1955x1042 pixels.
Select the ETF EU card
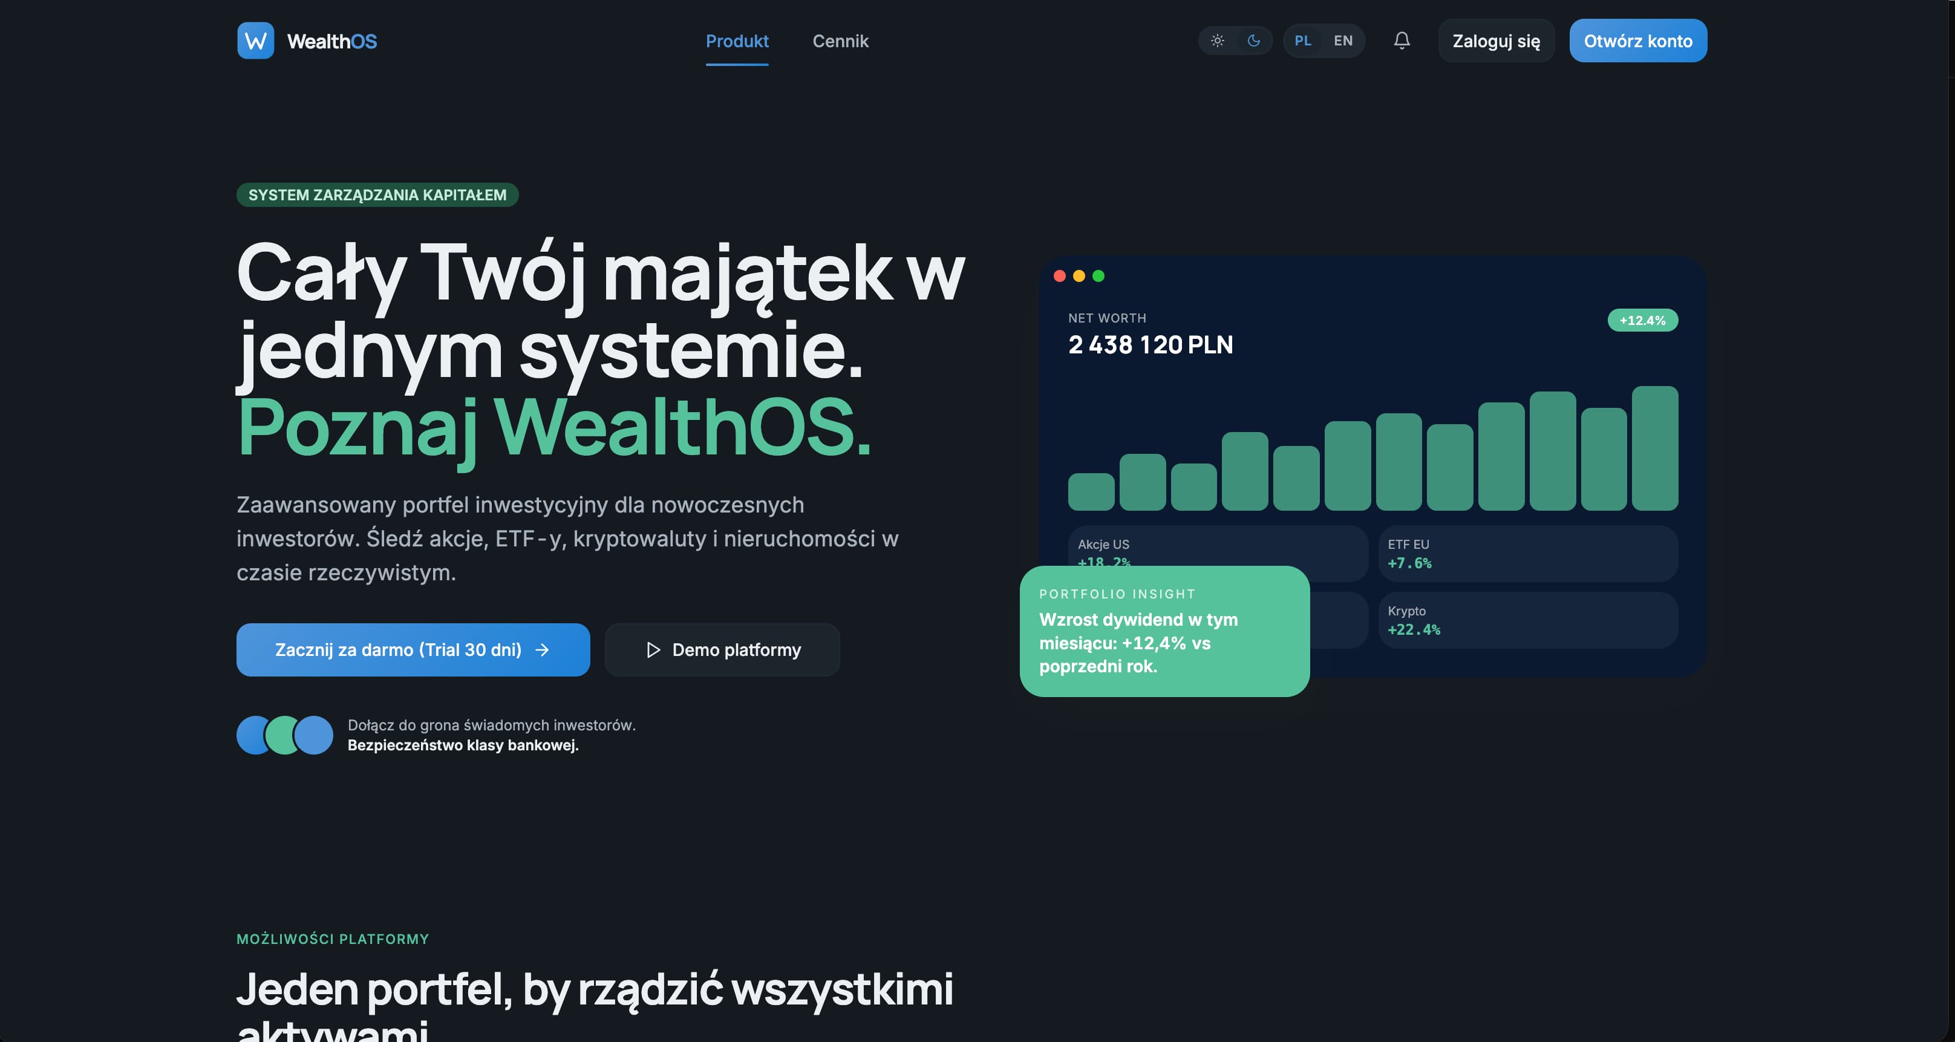click(x=1528, y=554)
